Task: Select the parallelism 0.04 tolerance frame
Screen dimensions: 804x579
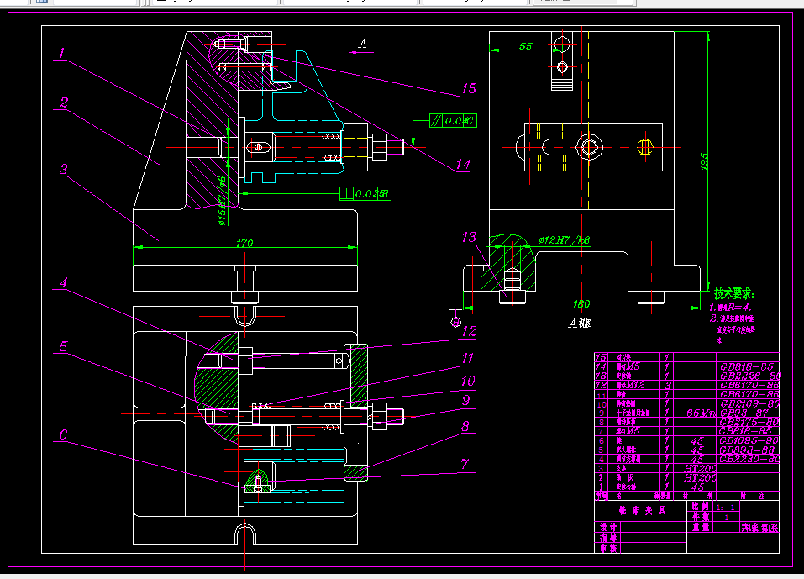Action: click(x=454, y=120)
